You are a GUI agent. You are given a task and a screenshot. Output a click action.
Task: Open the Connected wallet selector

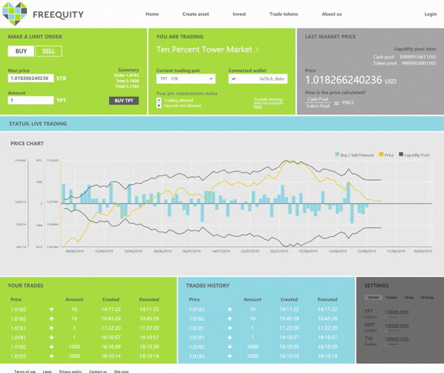(257, 78)
